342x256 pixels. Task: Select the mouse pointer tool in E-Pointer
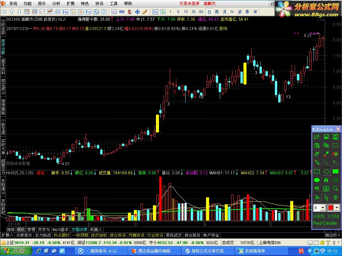[x=326, y=197]
